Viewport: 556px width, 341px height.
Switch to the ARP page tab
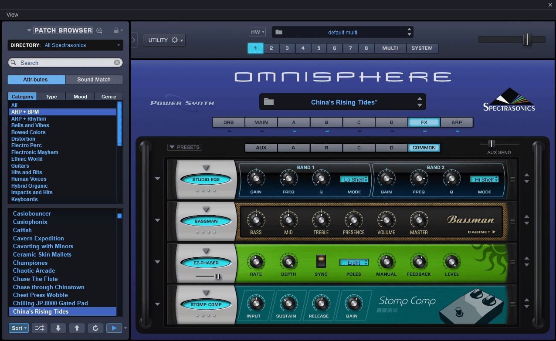[x=457, y=122]
